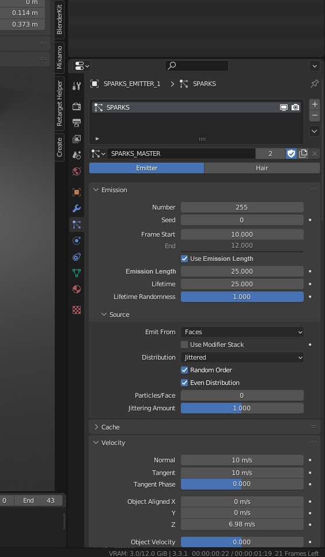The width and height of the screenshot is (325, 557).
Task: Click Frame Start field 10.000
Action: tap(243, 234)
